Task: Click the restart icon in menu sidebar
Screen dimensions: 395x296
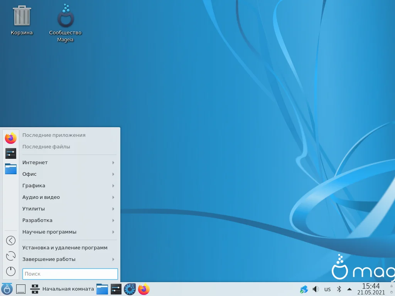Action: click(11, 256)
